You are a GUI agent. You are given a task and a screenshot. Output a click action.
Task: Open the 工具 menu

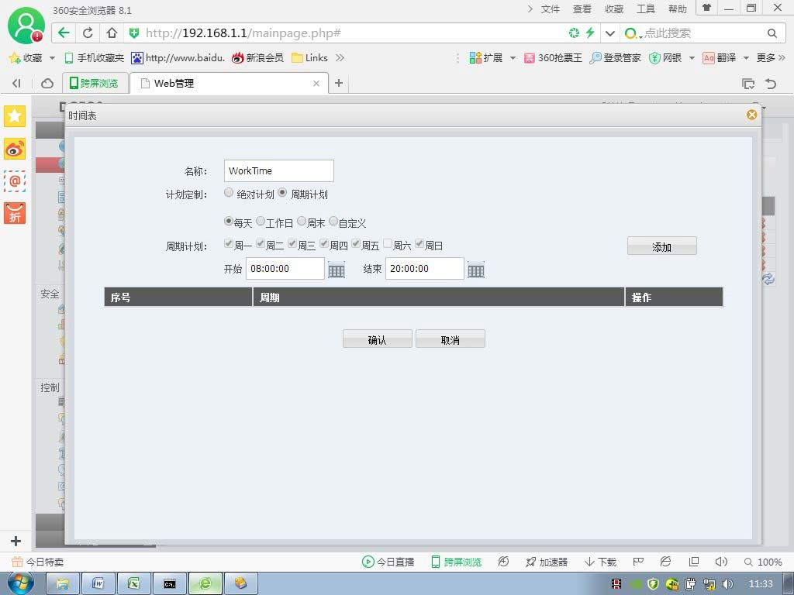[x=646, y=9]
